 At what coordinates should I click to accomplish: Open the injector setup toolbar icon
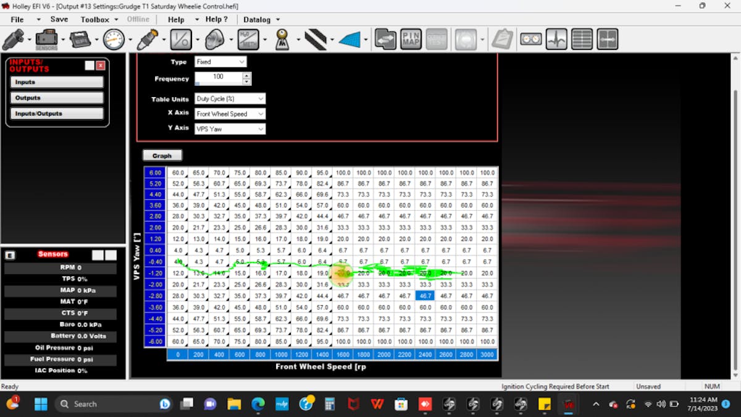click(x=147, y=39)
